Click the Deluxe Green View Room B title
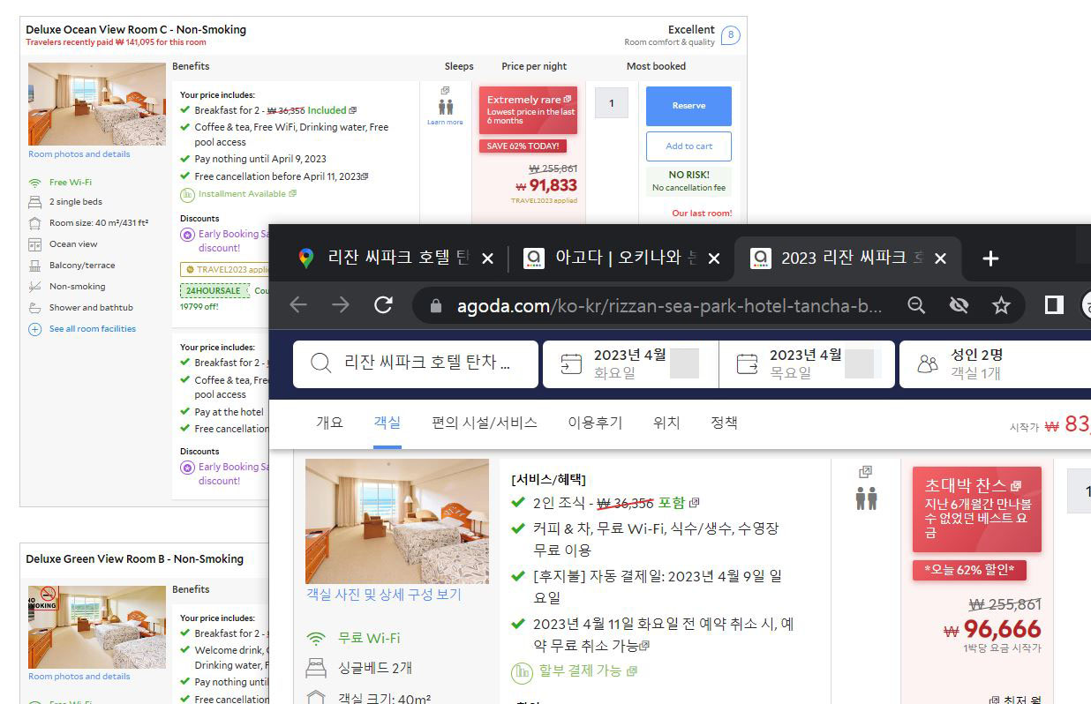 tap(134, 558)
